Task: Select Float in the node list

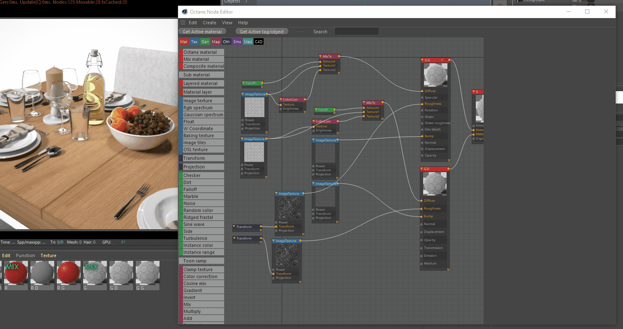Action: coord(201,122)
